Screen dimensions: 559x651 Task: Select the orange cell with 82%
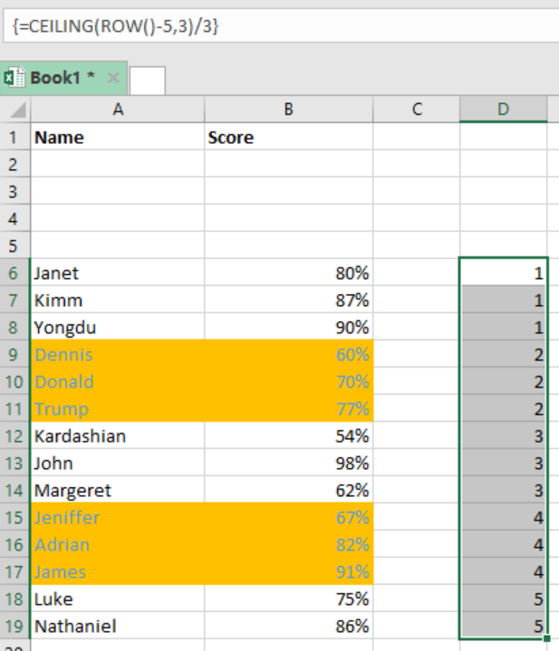pyautogui.click(x=289, y=544)
